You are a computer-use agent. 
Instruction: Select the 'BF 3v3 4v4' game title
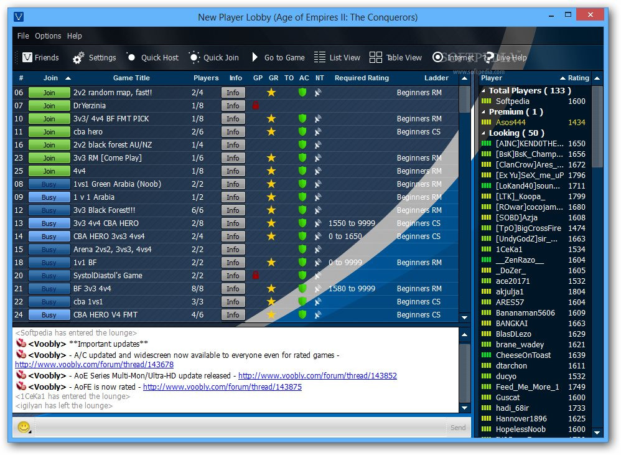(92, 289)
